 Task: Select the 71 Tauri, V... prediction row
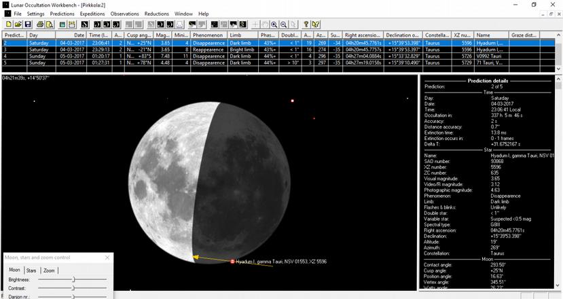tap(278, 63)
